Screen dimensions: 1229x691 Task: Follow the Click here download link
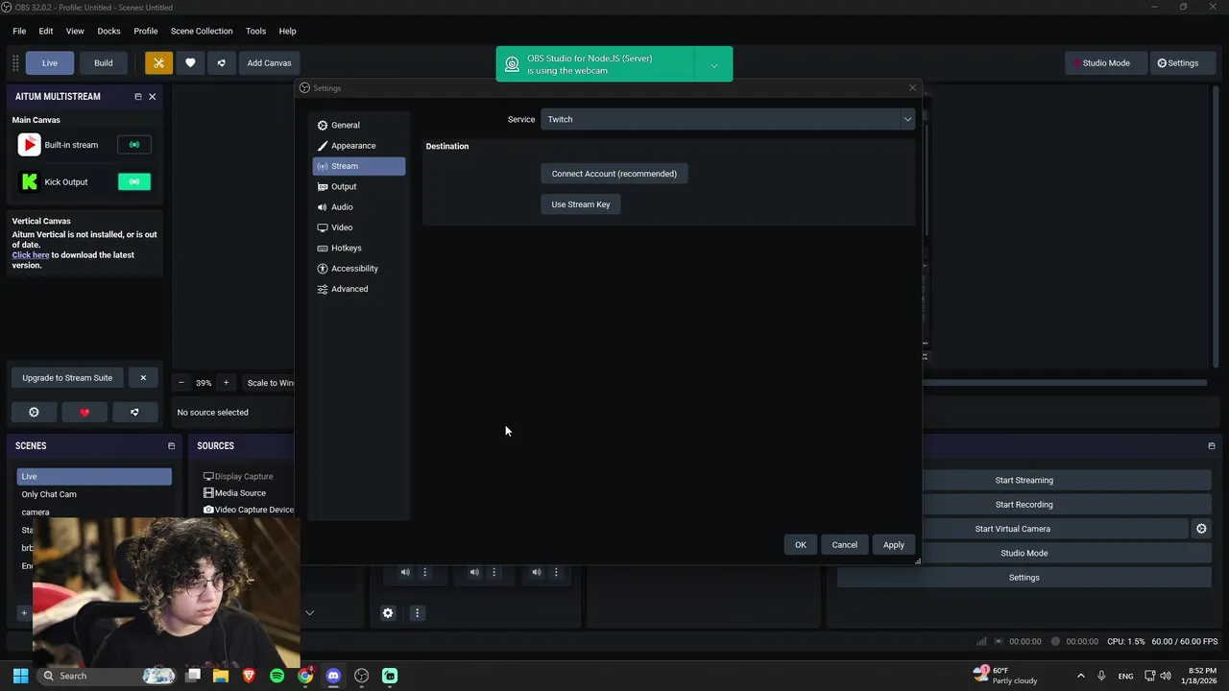tap(31, 255)
